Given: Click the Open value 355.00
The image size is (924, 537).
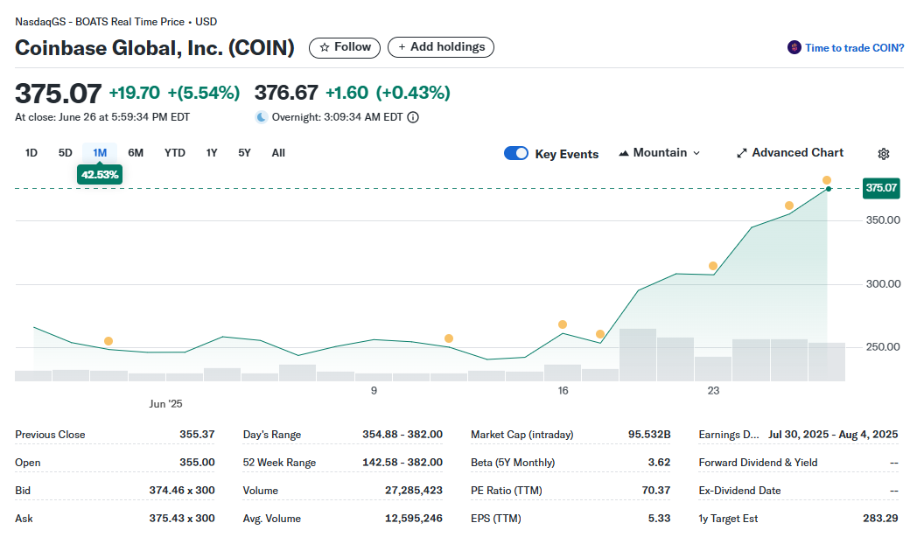Looking at the screenshot, I should 197,463.
